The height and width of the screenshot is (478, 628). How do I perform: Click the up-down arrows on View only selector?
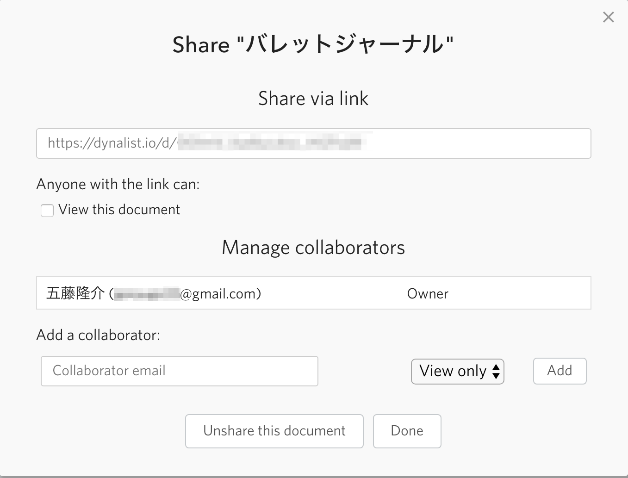(x=496, y=371)
